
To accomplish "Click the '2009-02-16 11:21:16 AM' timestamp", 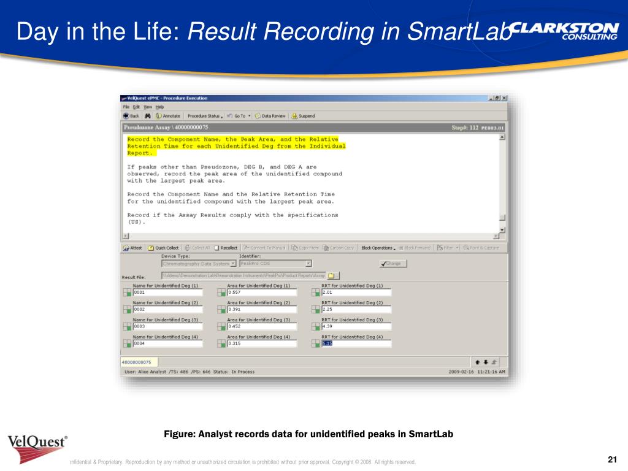I will pos(477,372).
